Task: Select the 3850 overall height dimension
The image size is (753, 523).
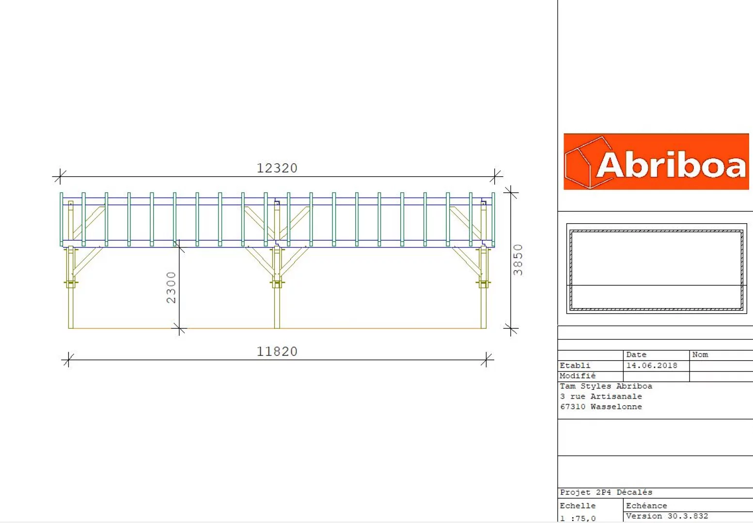Action: 518,260
